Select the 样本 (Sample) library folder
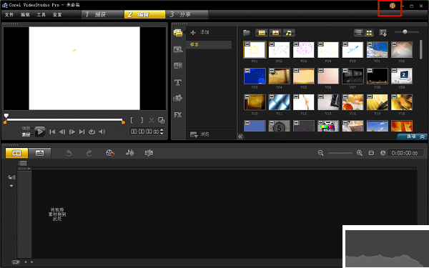This screenshot has height=268, width=429. (209, 44)
